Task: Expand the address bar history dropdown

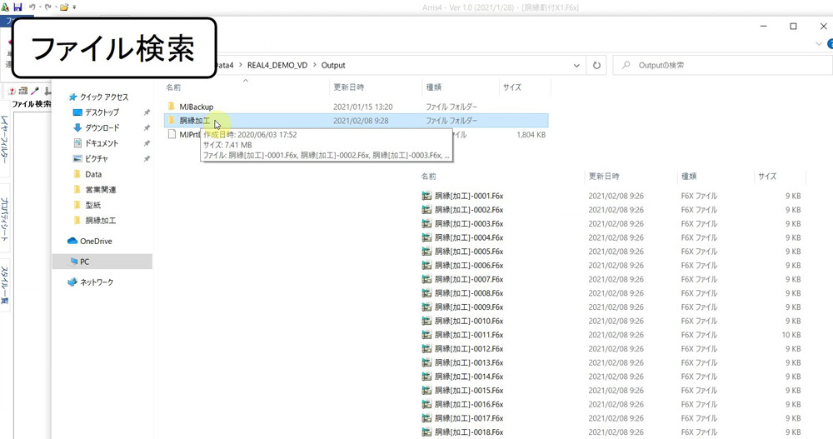Action: pyautogui.click(x=578, y=65)
